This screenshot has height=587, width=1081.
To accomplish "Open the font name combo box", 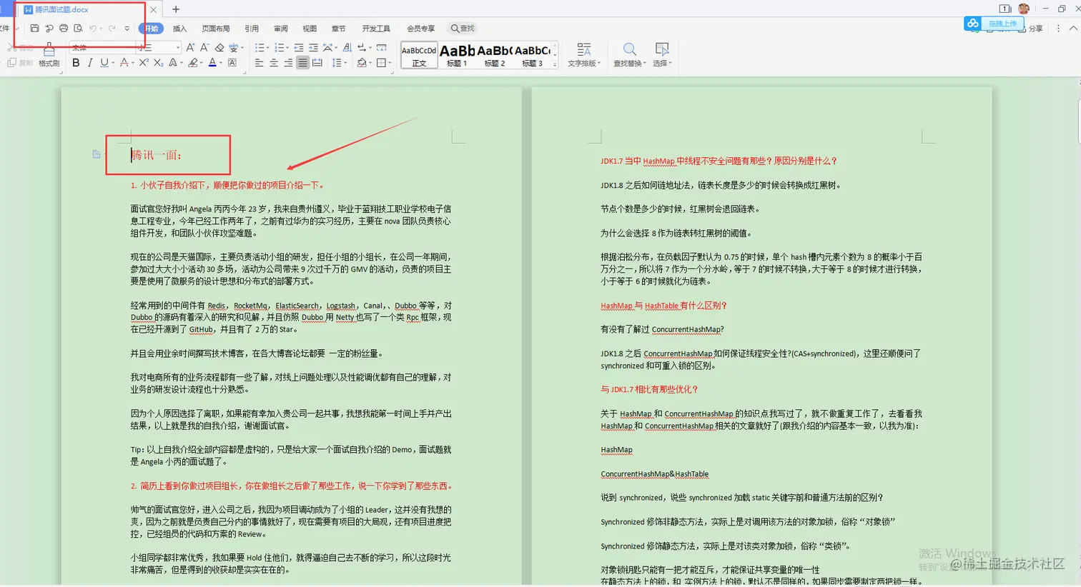I will [102, 47].
